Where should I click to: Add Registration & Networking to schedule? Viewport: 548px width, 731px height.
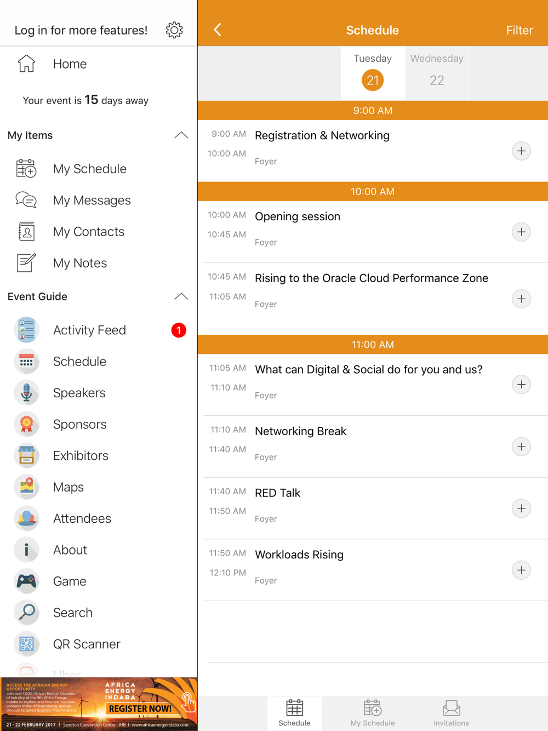pos(521,151)
